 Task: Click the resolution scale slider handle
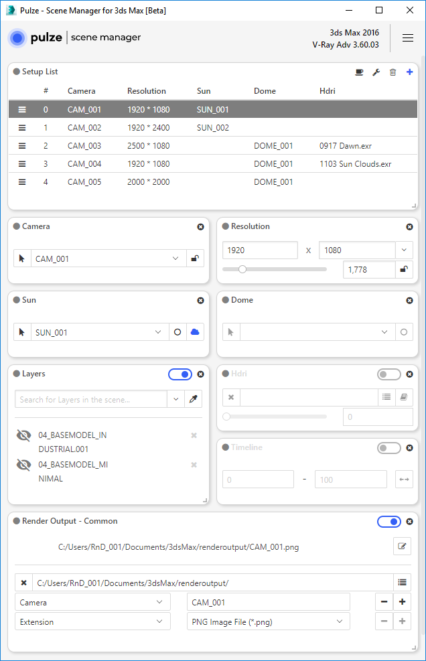pos(242,269)
